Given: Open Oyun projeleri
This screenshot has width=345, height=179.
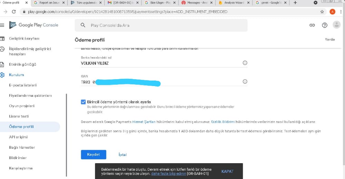Looking at the screenshot, I should pos(21,106).
